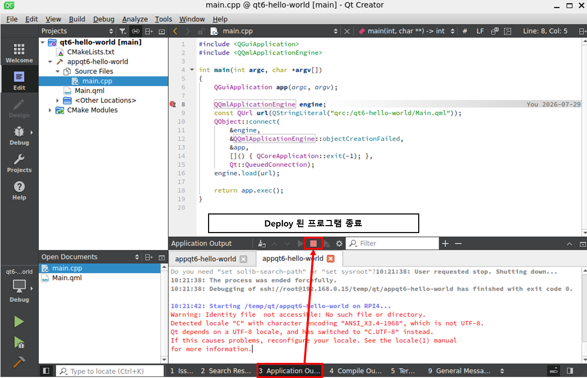Open the Debug menu
This screenshot has width=587, height=378.
point(104,19)
